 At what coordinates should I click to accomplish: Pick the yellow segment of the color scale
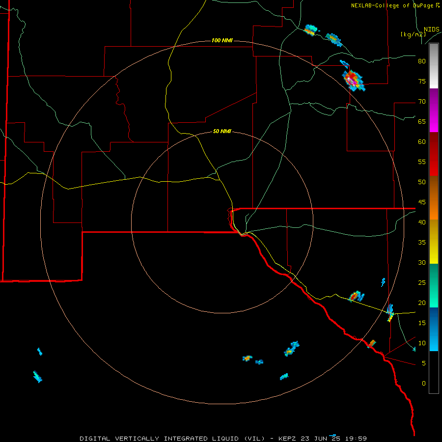coord(434,242)
